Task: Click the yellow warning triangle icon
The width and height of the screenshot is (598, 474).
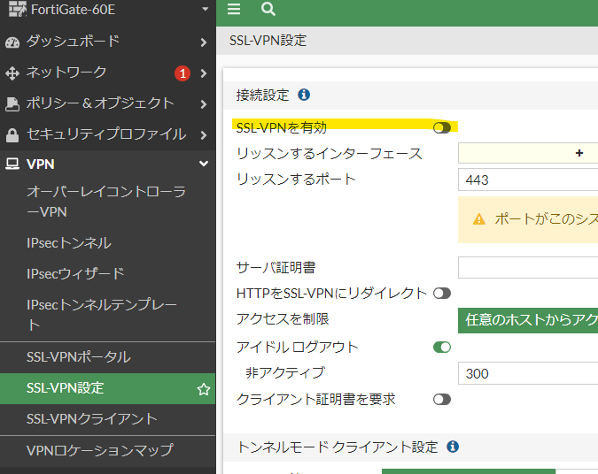Action: [x=479, y=219]
